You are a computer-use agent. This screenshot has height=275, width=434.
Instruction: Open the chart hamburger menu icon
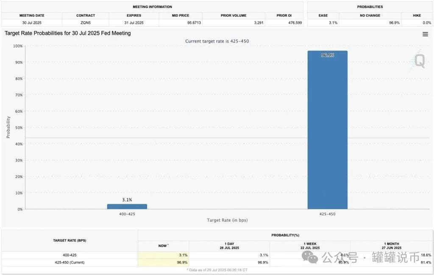point(425,34)
